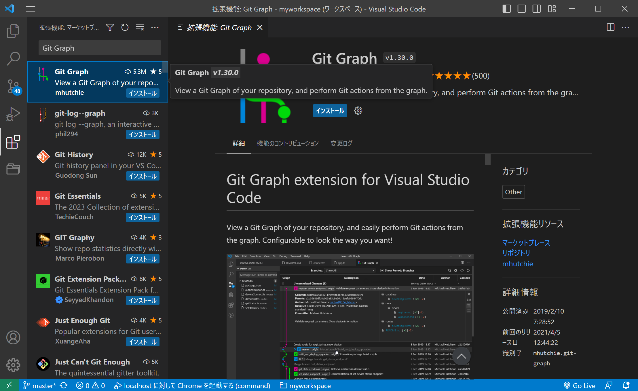Click the extensions search input field
Viewport: 638px width, 391px height.
100,48
